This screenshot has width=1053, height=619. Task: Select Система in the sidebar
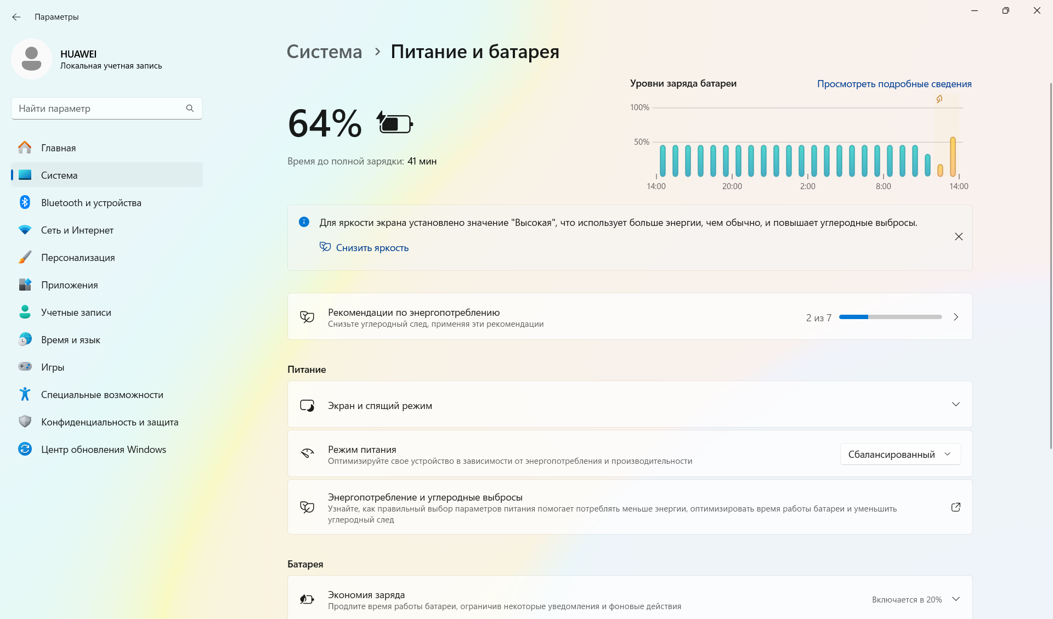tap(107, 175)
